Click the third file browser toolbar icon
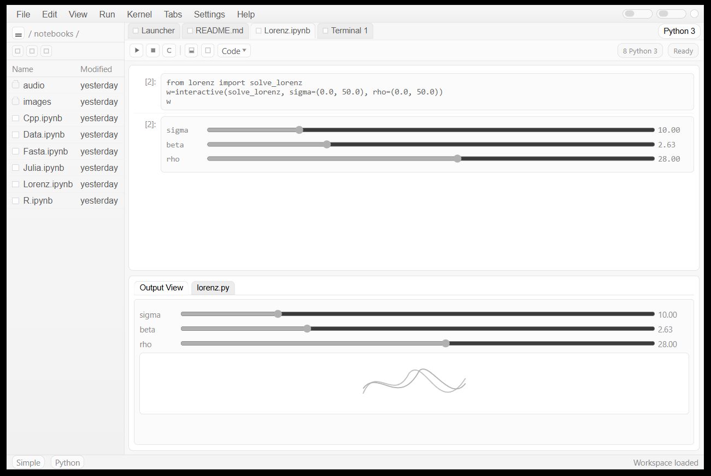The image size is (711, 476). click(x=46, y=51)
